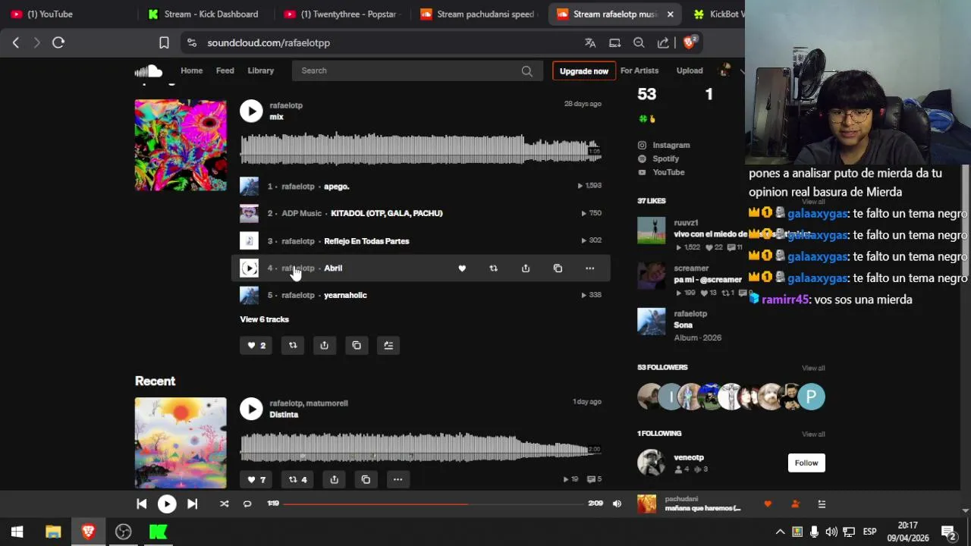Copy the Distinta track link
The width and height of the screenshot is (971, 546).
(x=366, y=479)
